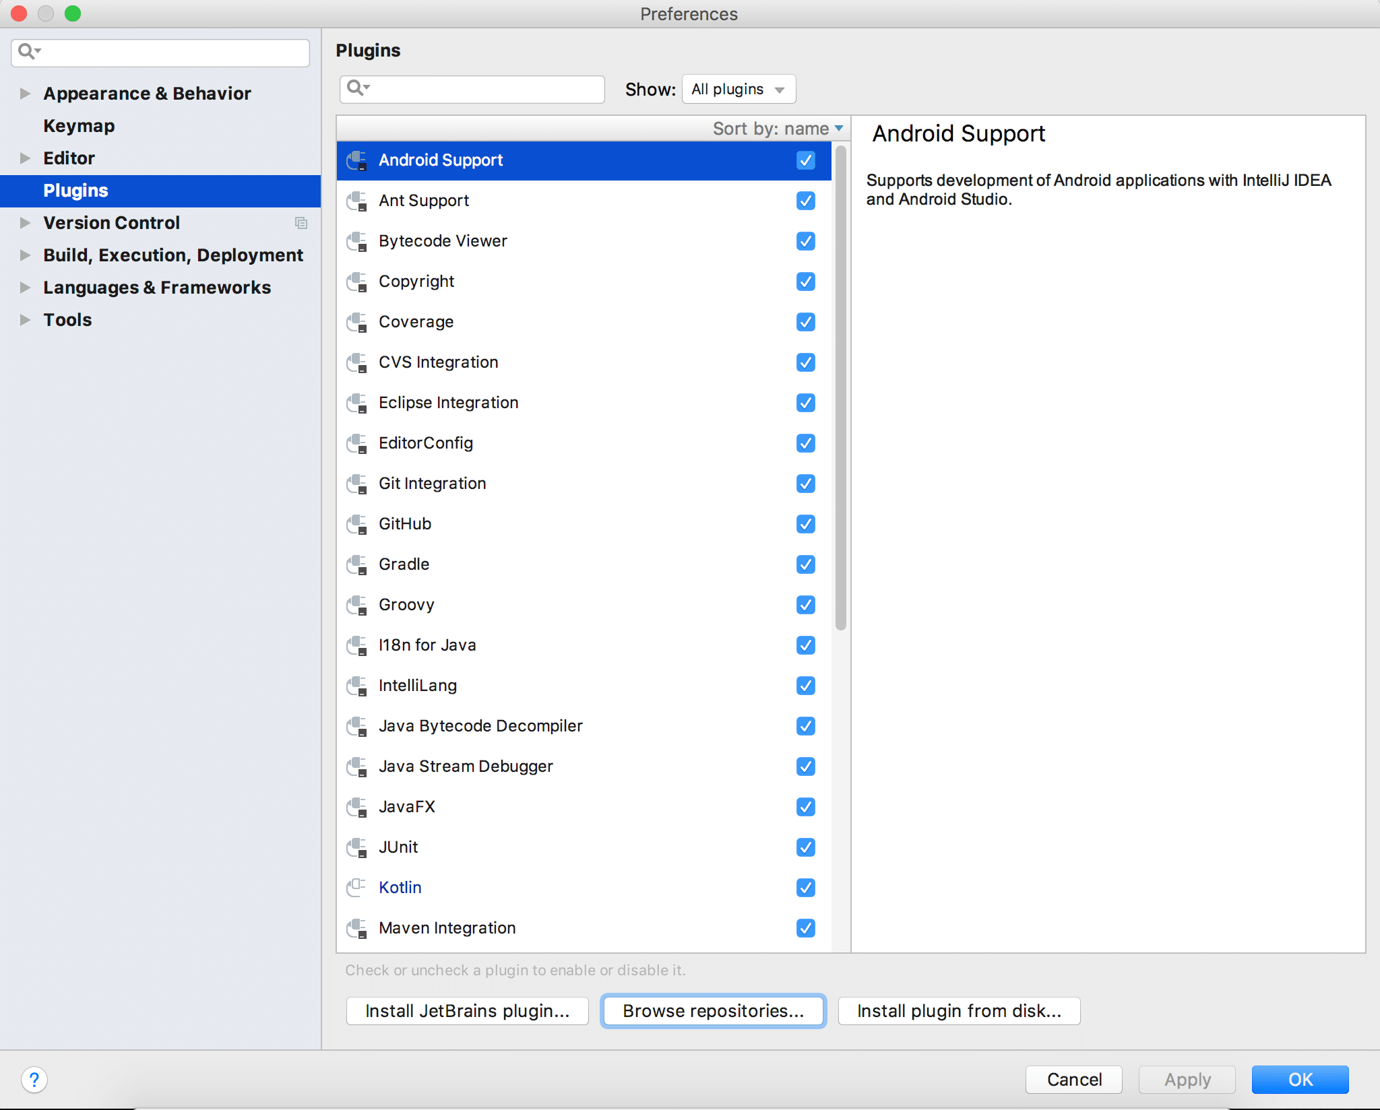Viewport: 1380px width, 1110px height.
Task: Click the Gradle plugin icon
Action: (357, 564)
